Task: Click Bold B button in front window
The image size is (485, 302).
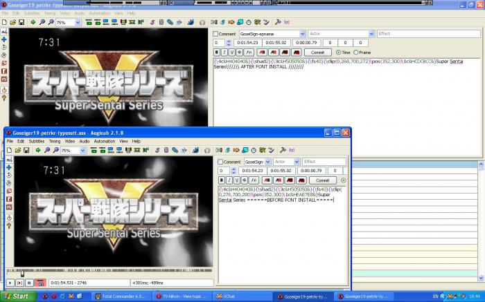Action: click(222, 180)
